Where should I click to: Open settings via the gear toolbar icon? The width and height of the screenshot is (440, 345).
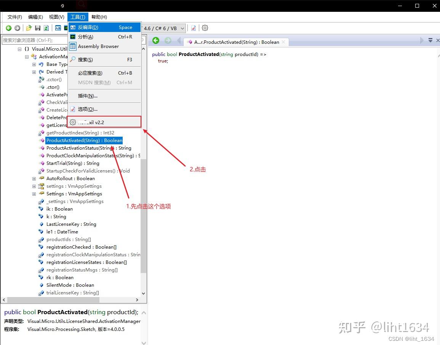(x=205, y=28)
